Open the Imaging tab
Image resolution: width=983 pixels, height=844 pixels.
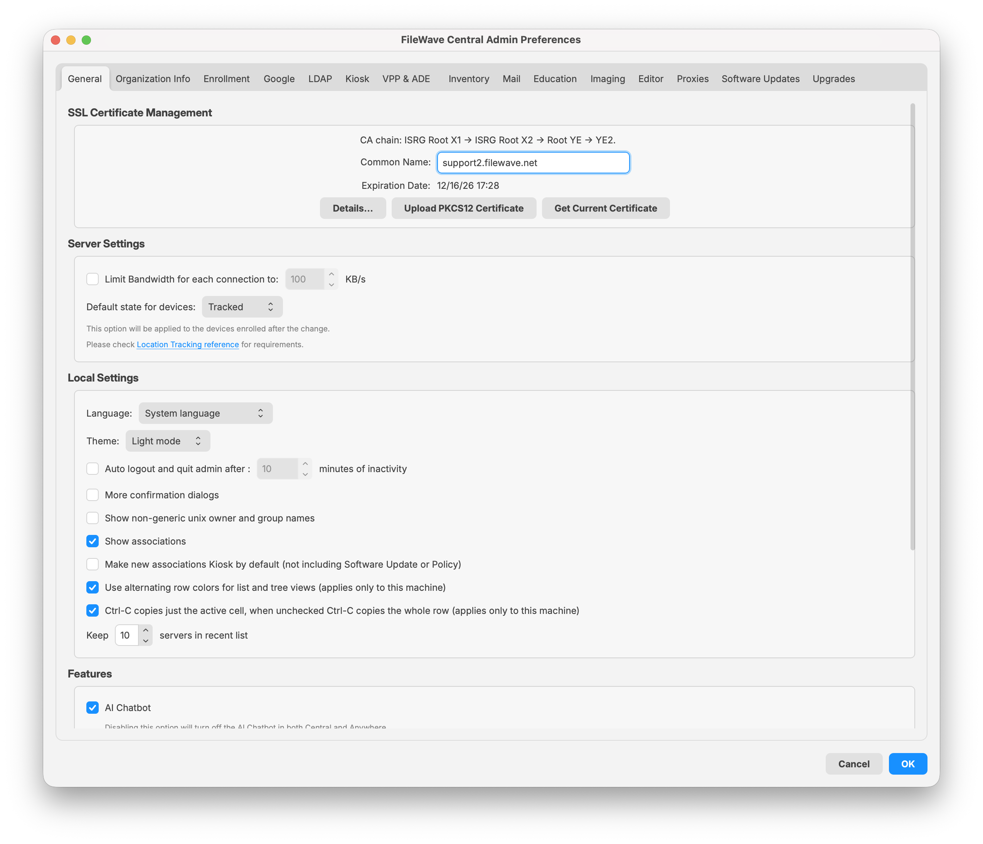(x=607, y=79)
